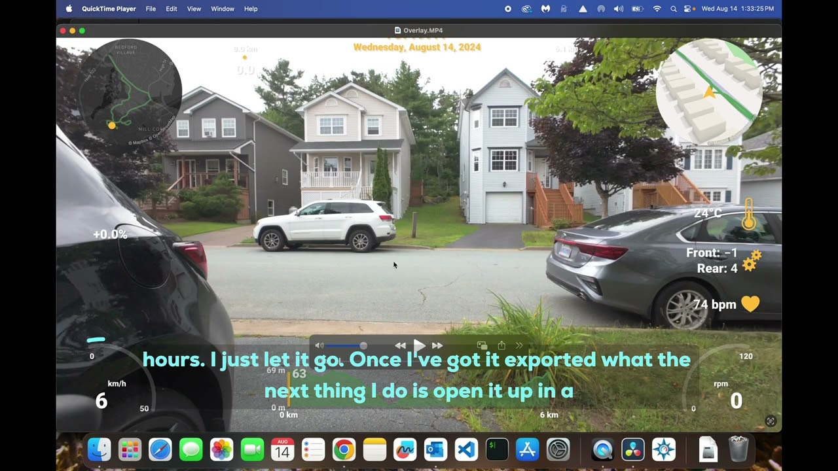
Task: Open Microsoft Outlook from the Dock
Action: pos(435,449)
